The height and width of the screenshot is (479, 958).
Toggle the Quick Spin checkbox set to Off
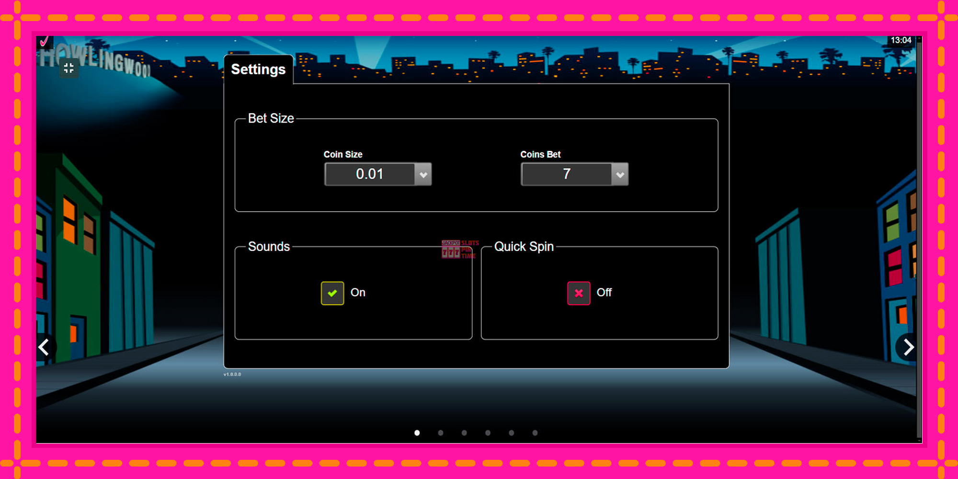point(579,293)
